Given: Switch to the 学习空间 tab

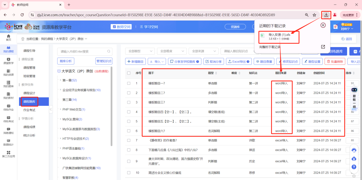Looking at the screenshot, I should coord(149,27).
